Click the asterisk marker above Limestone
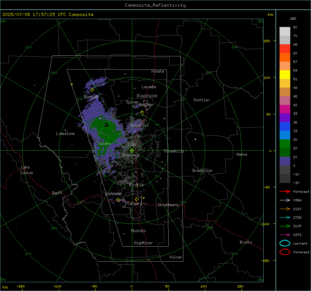 click(65, 130)
